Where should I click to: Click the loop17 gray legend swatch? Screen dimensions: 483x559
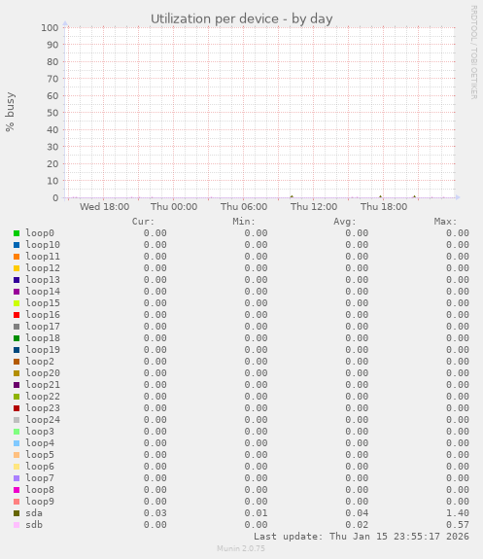pos(17,327)
